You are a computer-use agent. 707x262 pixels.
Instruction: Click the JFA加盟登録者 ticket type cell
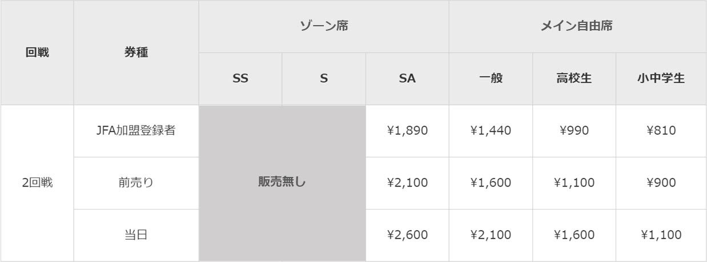click(136, 131)
